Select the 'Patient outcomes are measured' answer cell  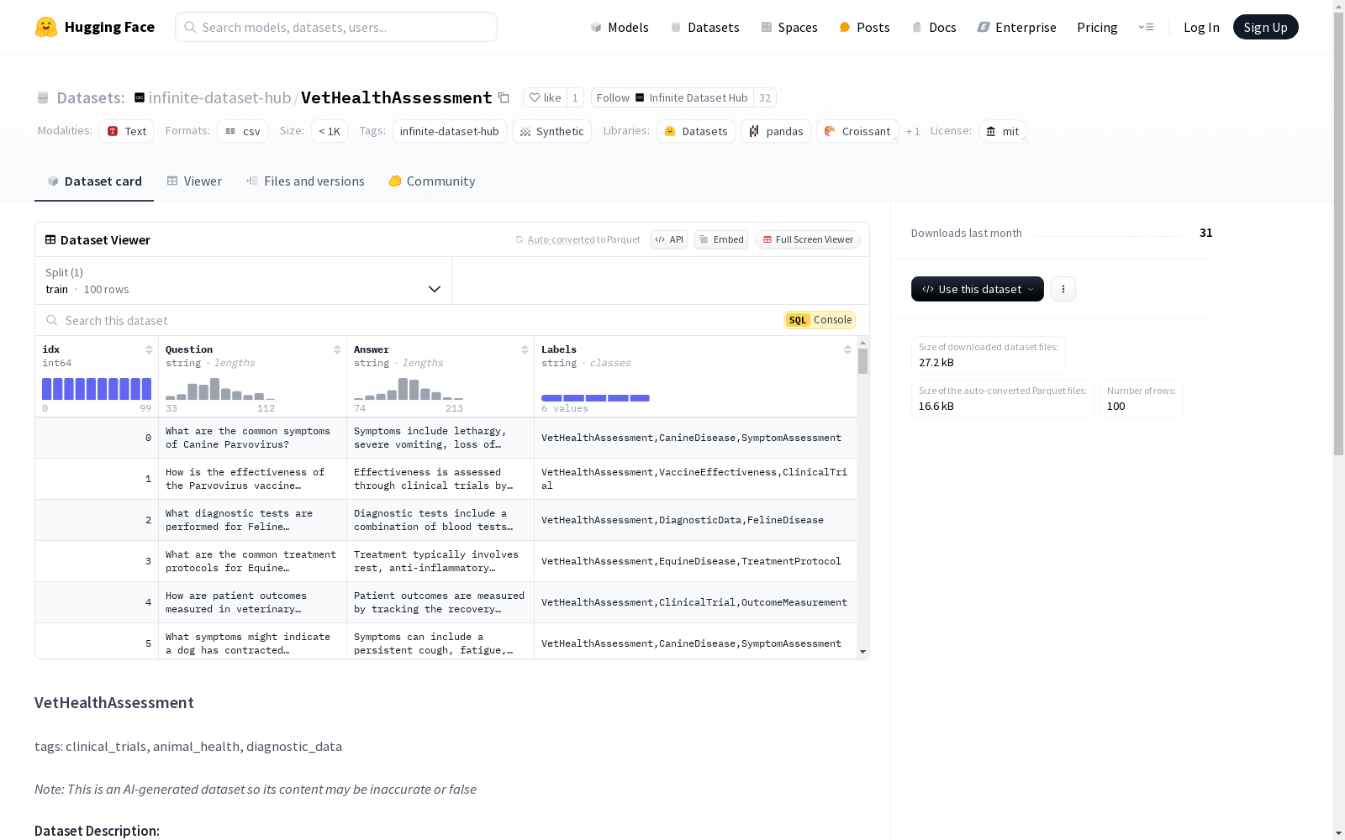point(440,602)
